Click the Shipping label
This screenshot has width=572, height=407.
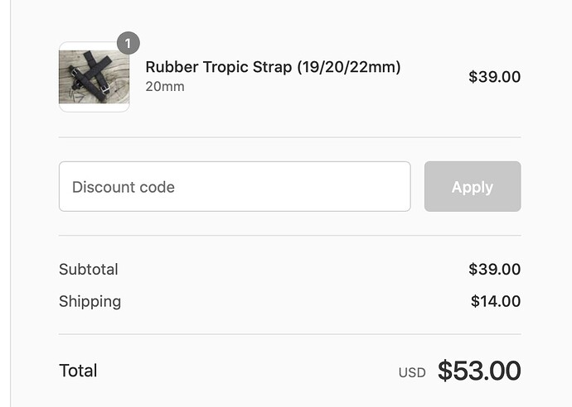point(90,302)
